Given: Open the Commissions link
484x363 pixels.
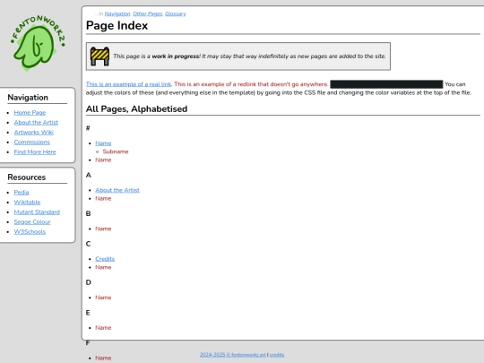Looking at the screenshot, I should pyautogui.click(x=31, y=143).
